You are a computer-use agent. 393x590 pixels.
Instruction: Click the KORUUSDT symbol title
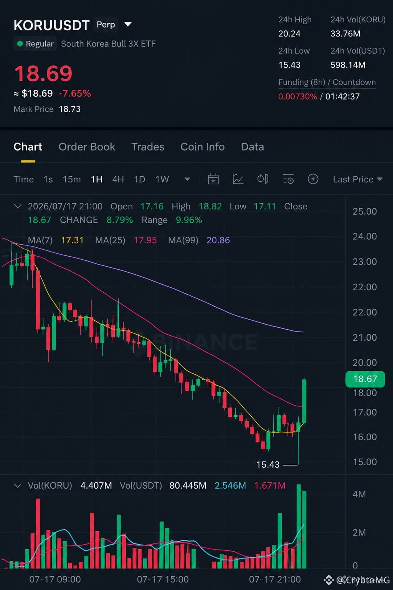click(x=51, y=25)
